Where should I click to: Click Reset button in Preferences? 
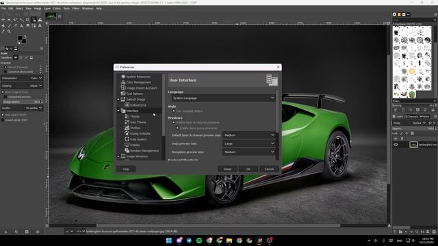227,169
